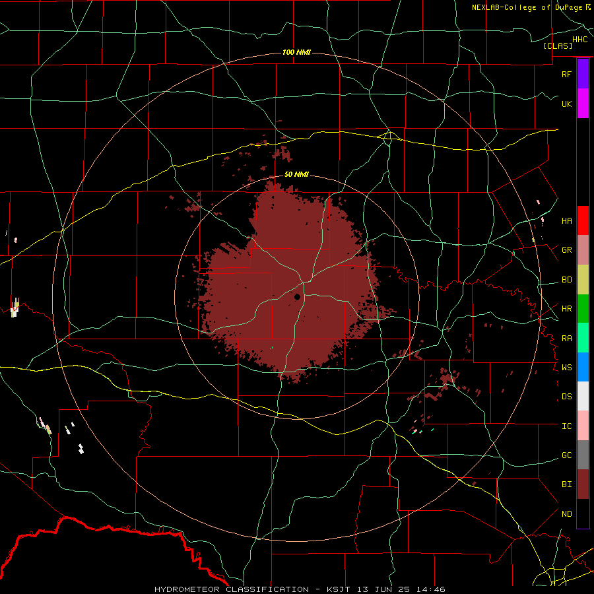Click the [CLAS] label

pyautogui.click(x=558, y=46)
